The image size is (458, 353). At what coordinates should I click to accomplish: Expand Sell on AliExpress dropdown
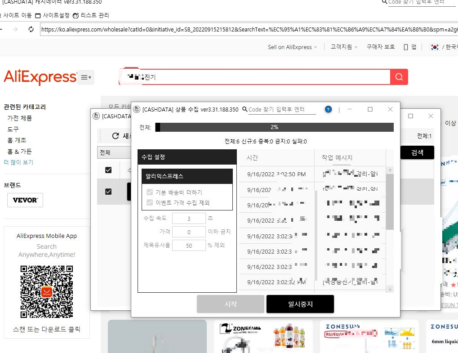pos(293,47)
